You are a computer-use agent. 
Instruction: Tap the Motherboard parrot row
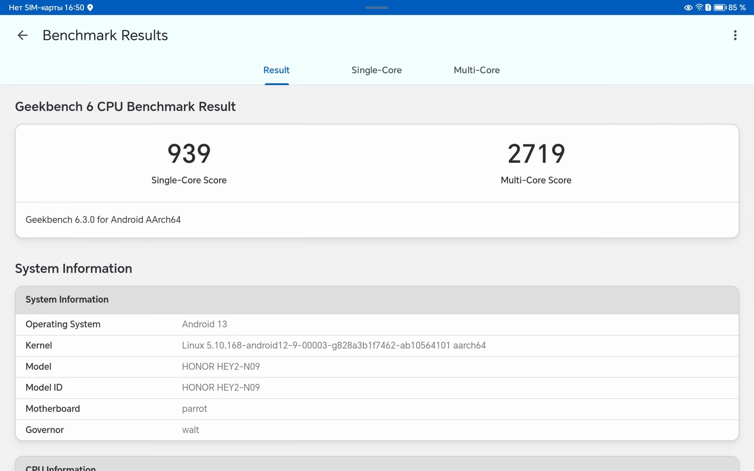377,409
